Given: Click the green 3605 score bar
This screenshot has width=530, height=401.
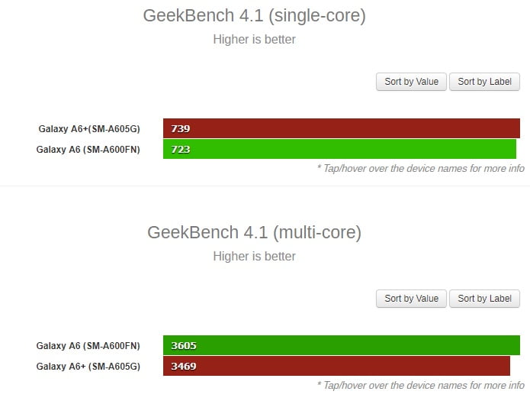Looking at the screenshot, I should pos(342,345).
